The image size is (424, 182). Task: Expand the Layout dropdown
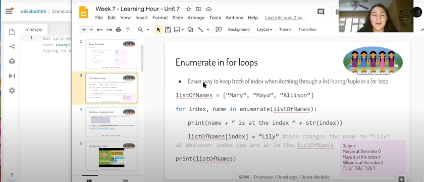click(x=264, y=30)
